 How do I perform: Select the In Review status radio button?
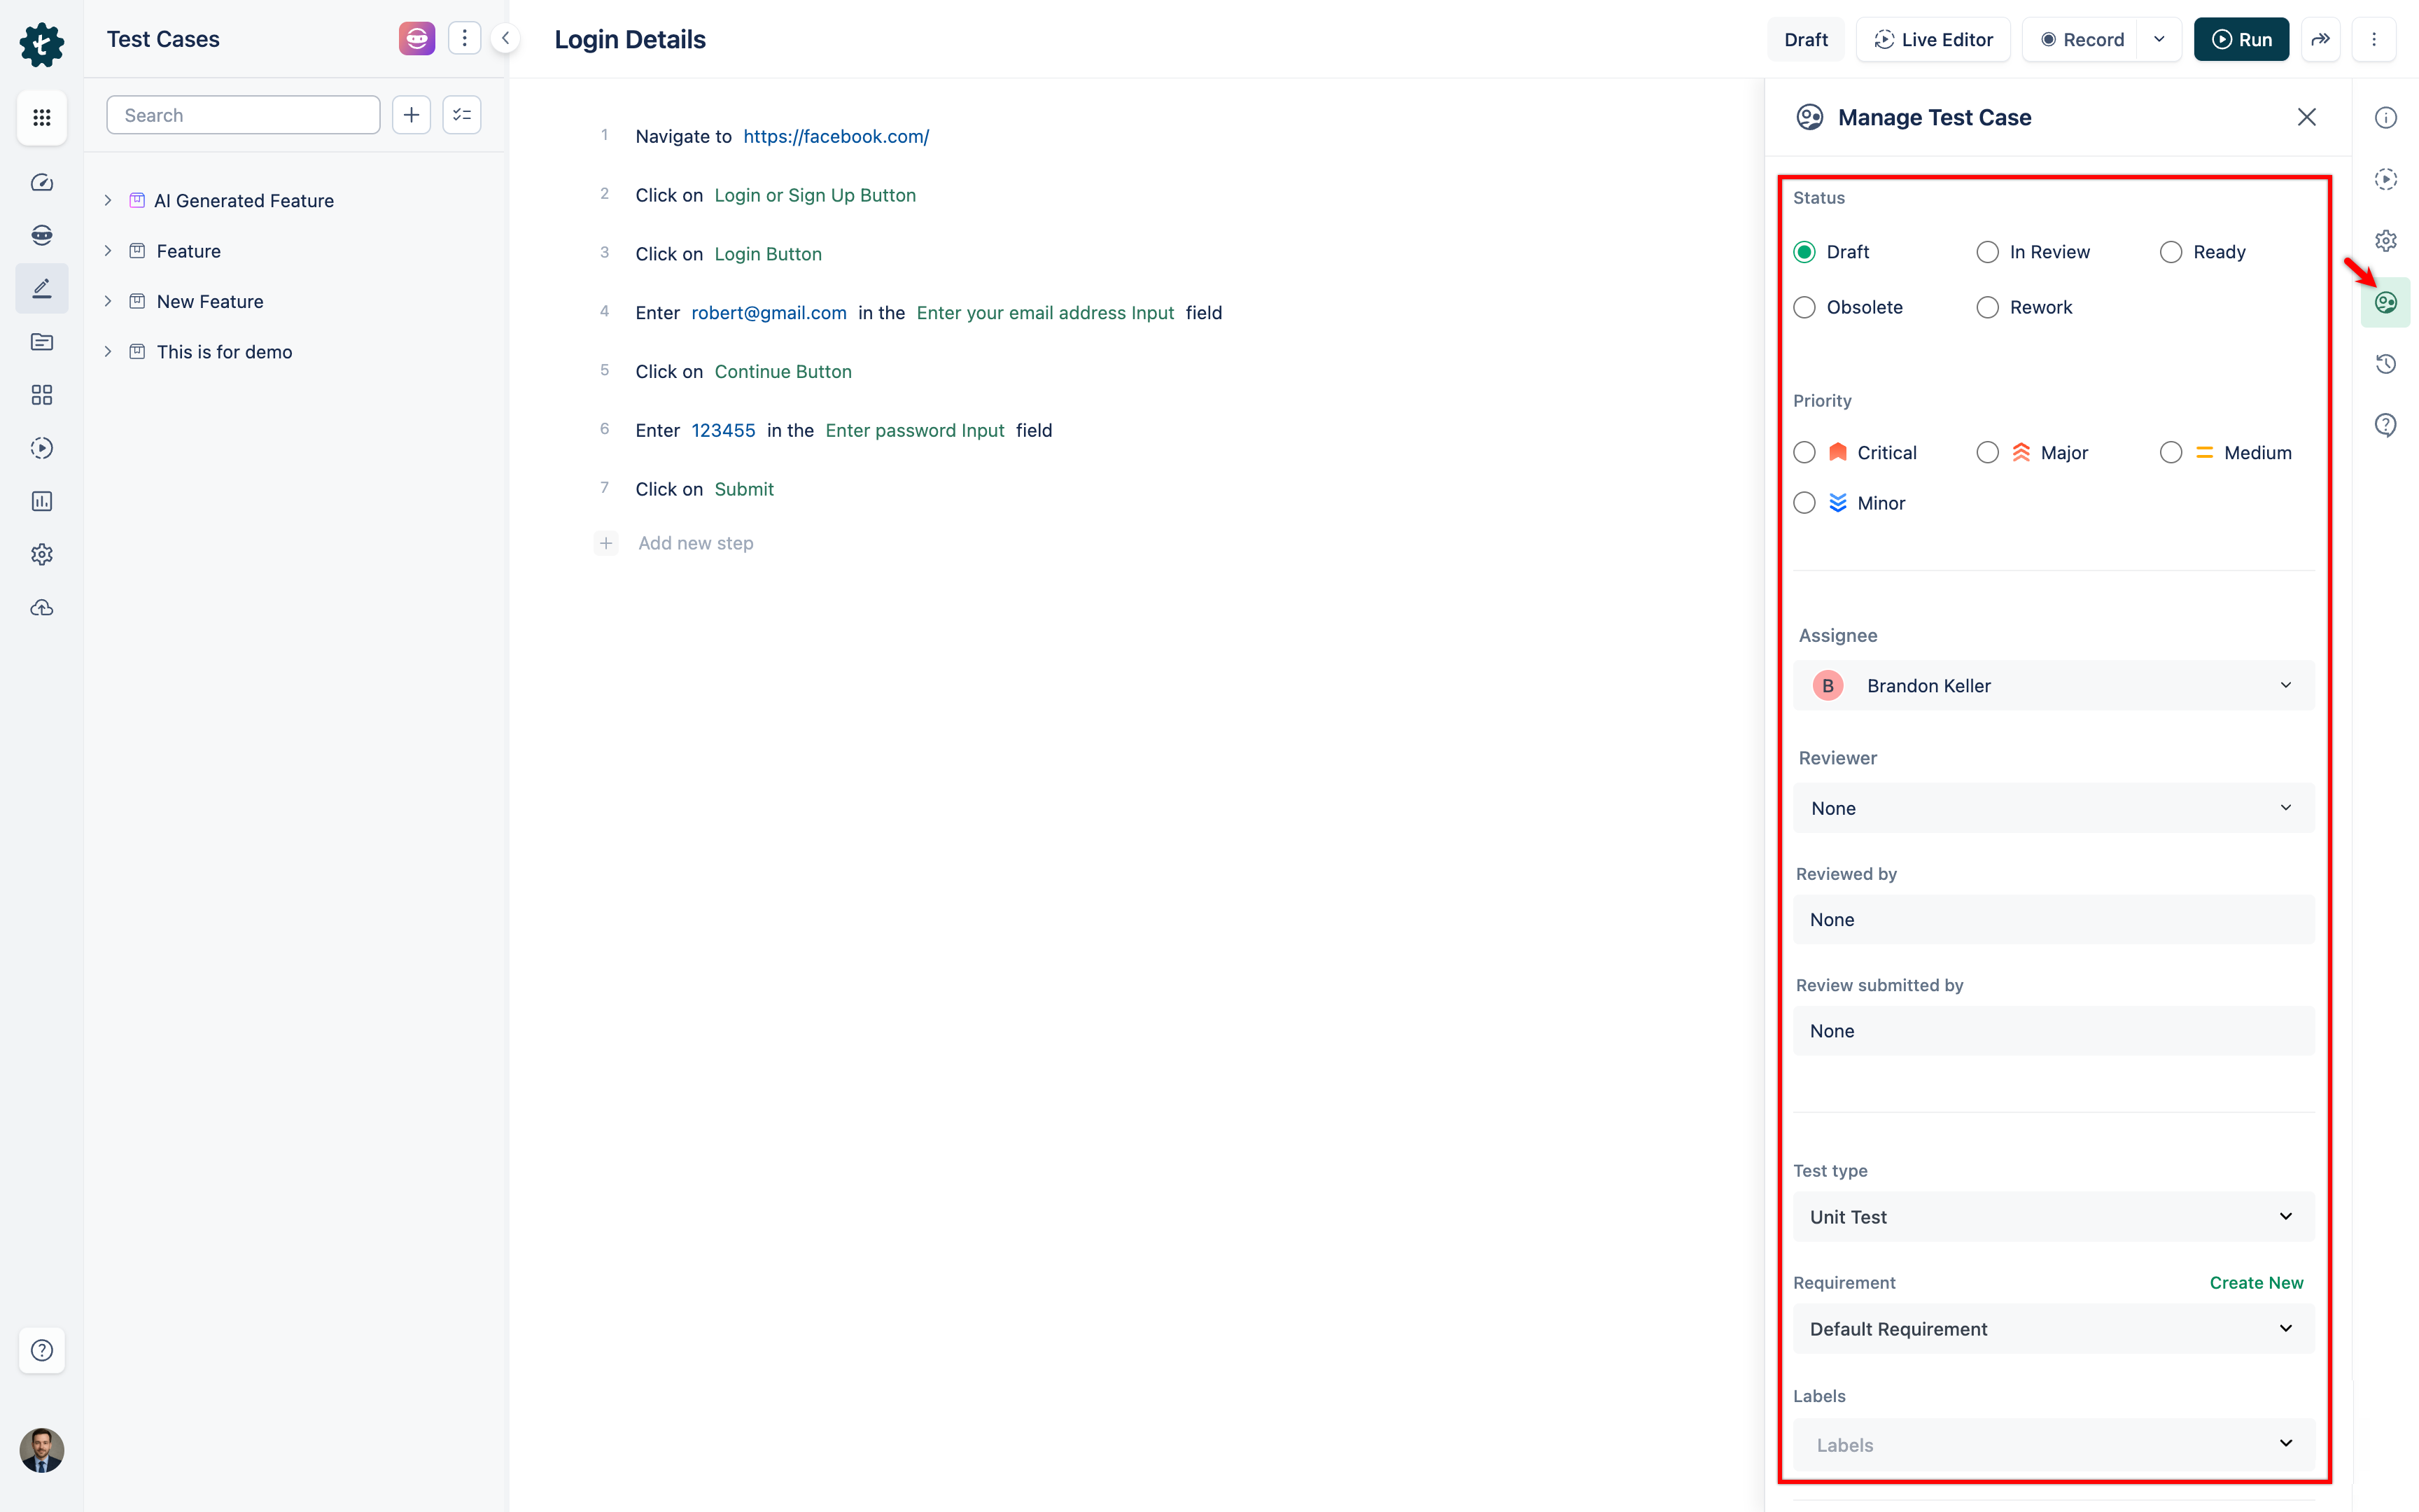1987,252
